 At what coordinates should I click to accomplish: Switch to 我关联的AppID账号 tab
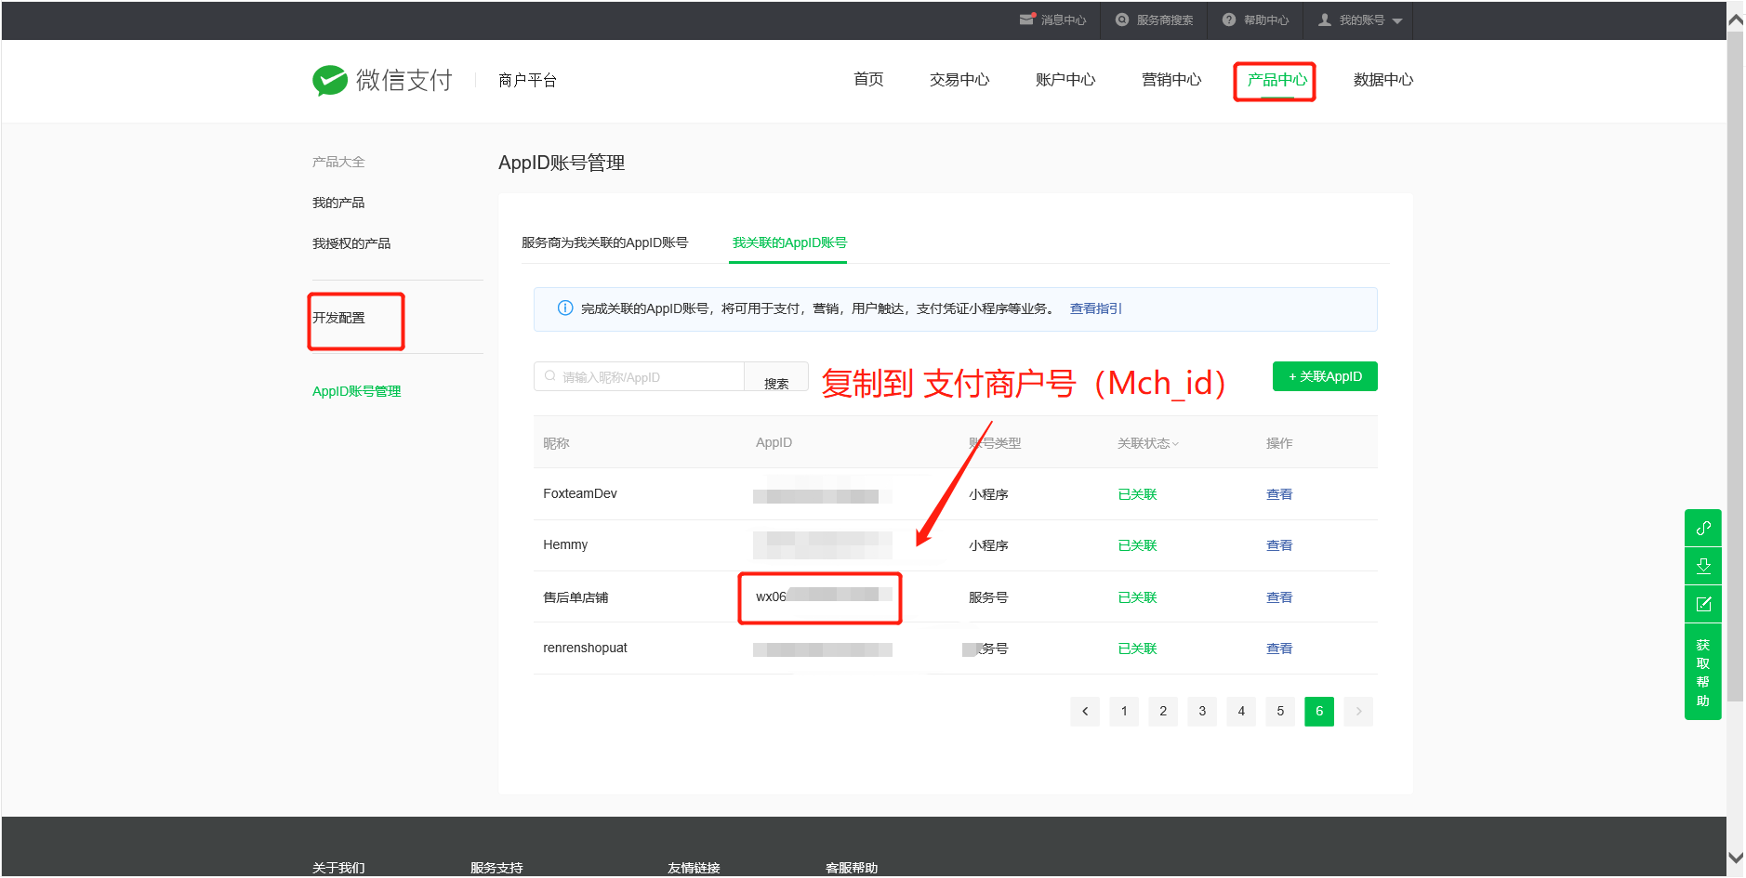tap(789, 242)
